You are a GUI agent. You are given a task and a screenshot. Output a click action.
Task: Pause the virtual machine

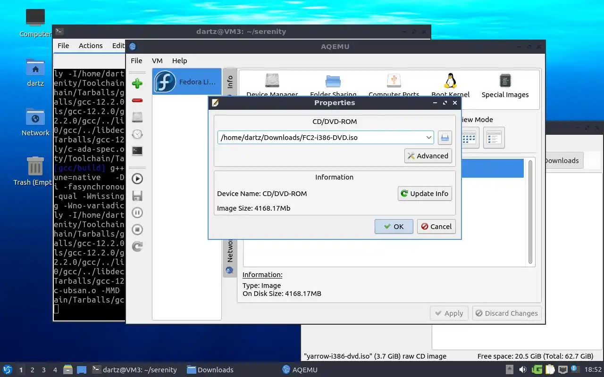click(137, 213)
